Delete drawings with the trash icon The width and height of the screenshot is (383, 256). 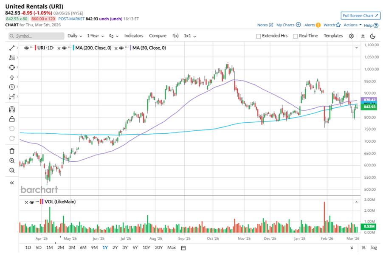pos(12,151)
